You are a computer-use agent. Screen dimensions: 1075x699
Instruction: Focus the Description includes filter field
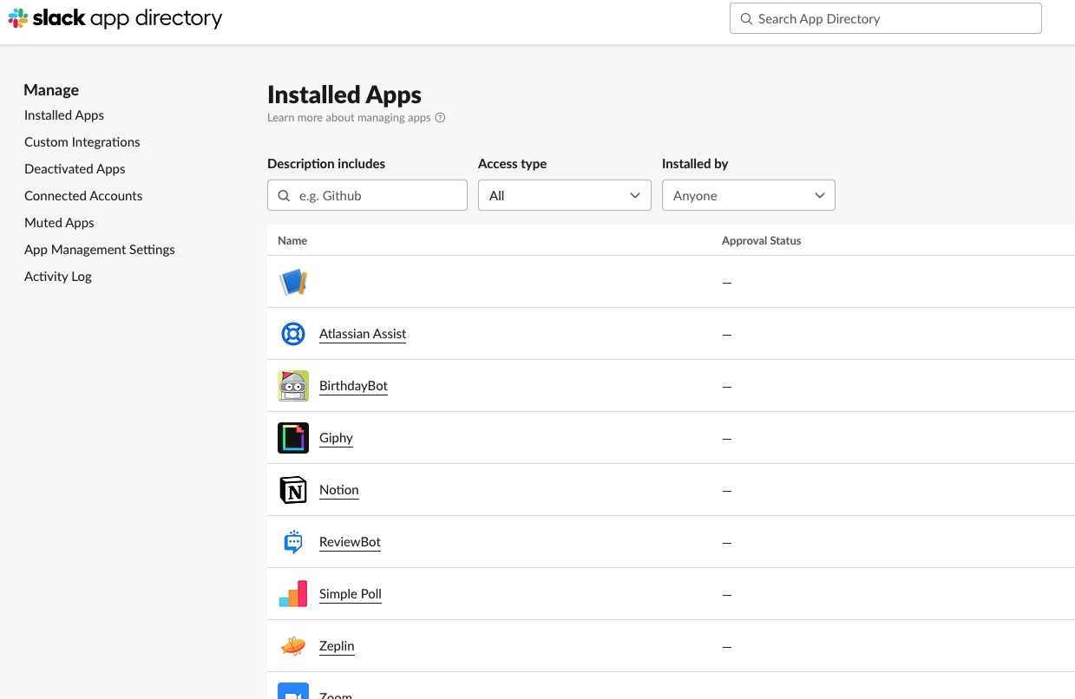[x=367, y=195]
